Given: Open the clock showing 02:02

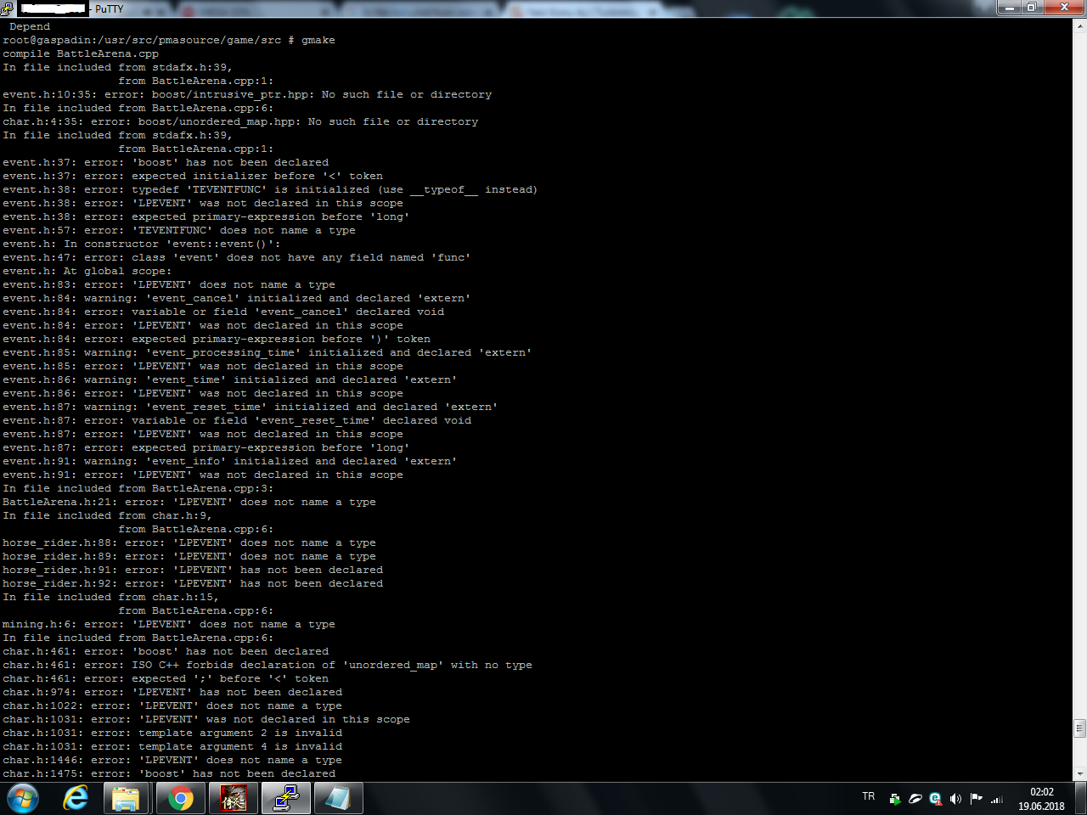Looking at the screenshot, I should coord(1041,799).
